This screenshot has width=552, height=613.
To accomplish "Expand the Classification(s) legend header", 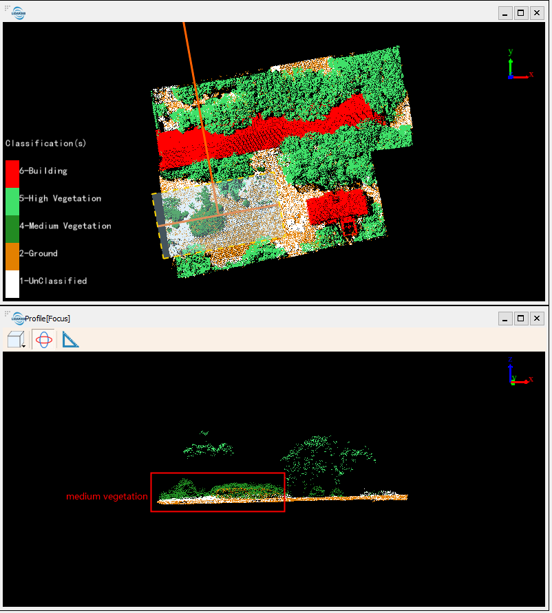I will [45, 143].
